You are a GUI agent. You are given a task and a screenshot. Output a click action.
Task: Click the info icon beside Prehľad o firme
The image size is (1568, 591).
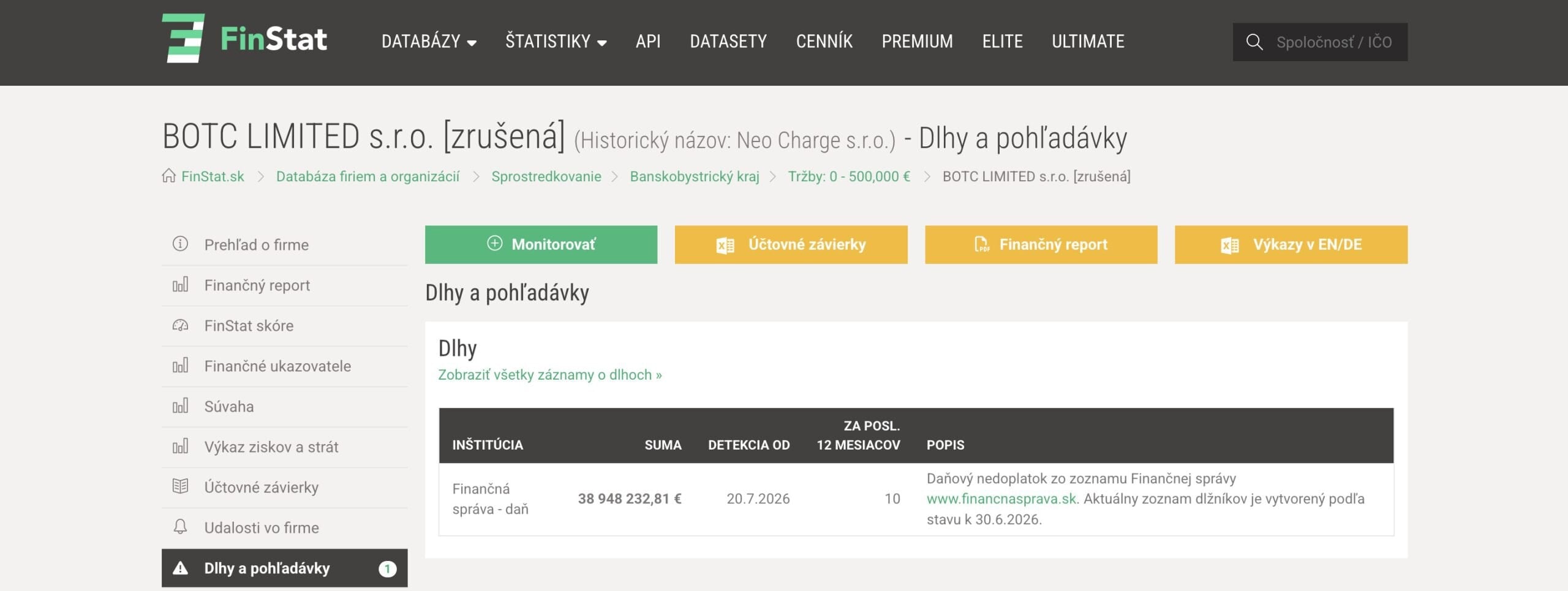(x=180, y=244)
